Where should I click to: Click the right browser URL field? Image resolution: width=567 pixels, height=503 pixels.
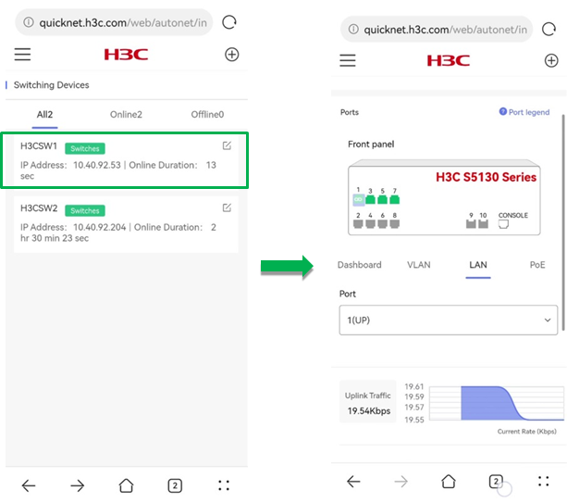[x=437, y=29]
